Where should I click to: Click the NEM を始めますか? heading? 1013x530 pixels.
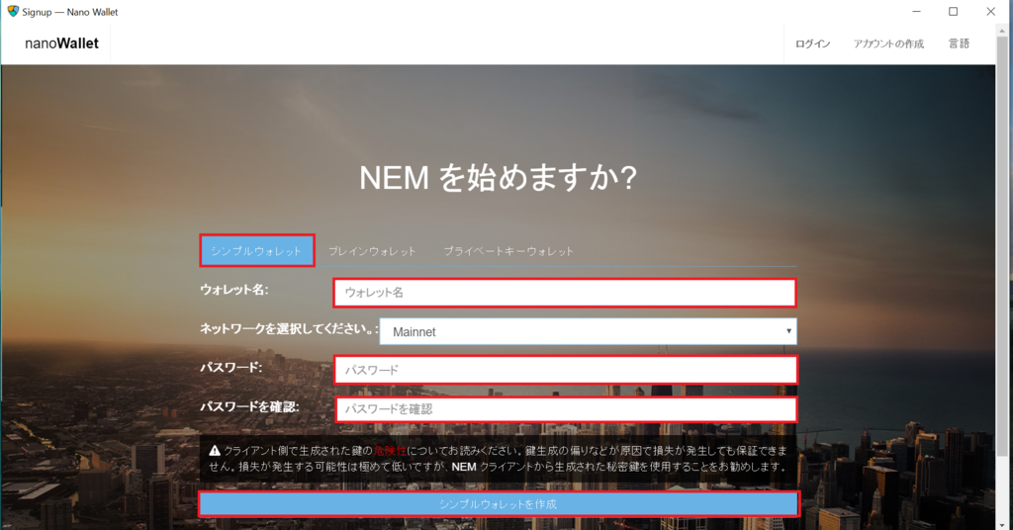point(499,178)
